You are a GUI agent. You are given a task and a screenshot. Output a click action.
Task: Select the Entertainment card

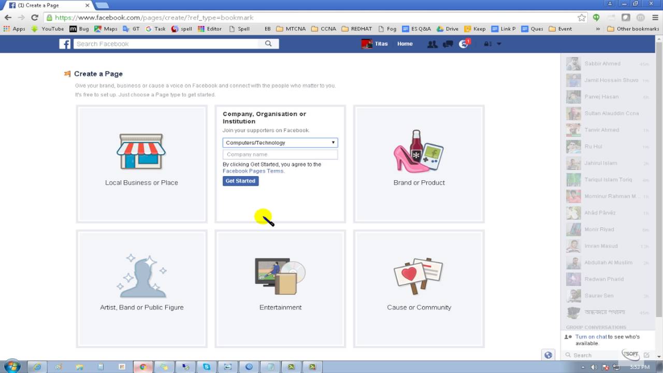(x=280, y=289)
